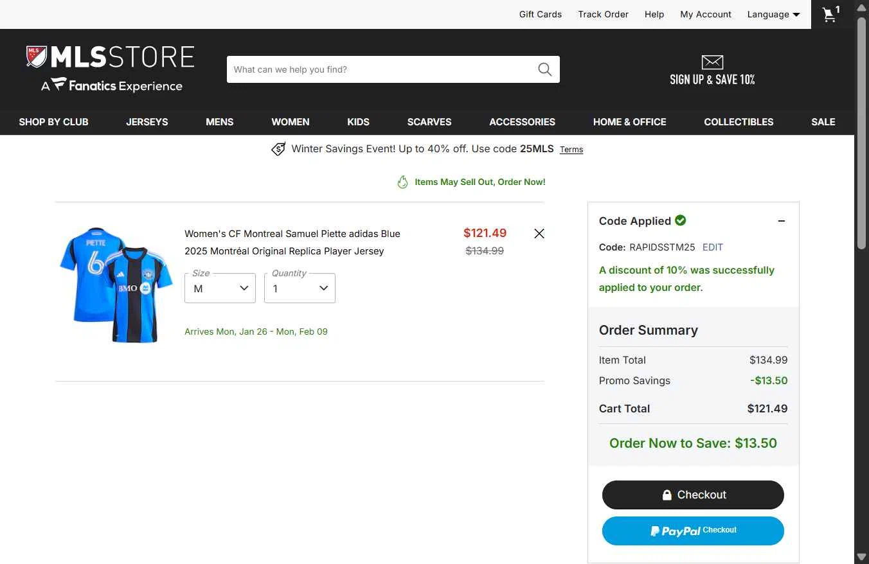Click the price tag promo icon
This screenshot has height=564, width=869.
[278, 149]
